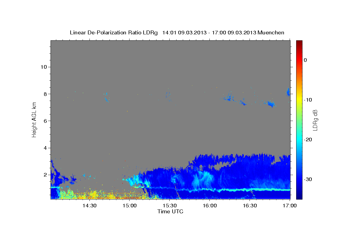The width and height of the screenshot is (359, 239).
Task: Click the height axis label 6
Action: [45, 121]
